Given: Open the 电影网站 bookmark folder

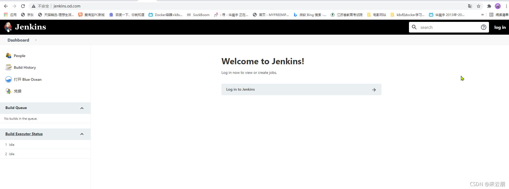Looking at the screenshot, I should coord(377,15).
